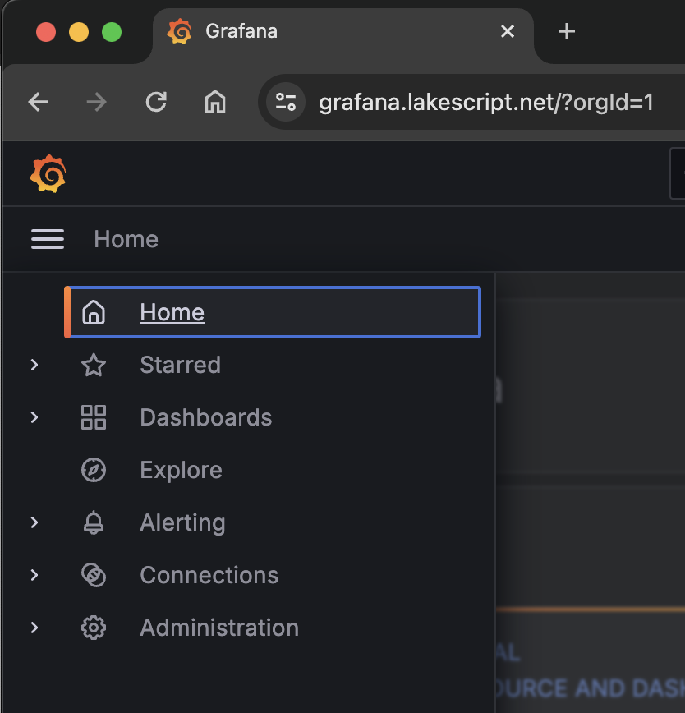Close the Grafana browser tab
This screenshot has height=713, width=685.
(508, 31)
